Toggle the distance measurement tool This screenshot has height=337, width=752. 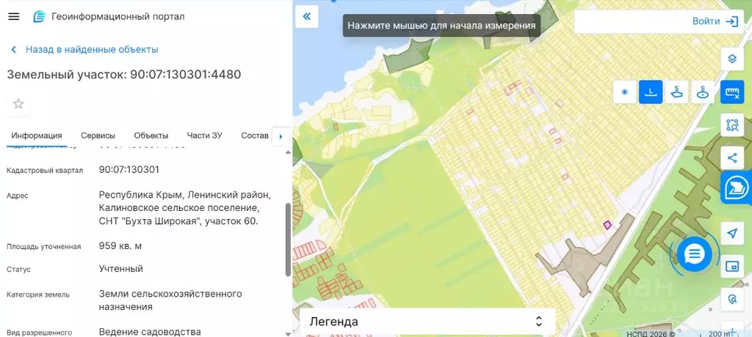coord(650,92)
